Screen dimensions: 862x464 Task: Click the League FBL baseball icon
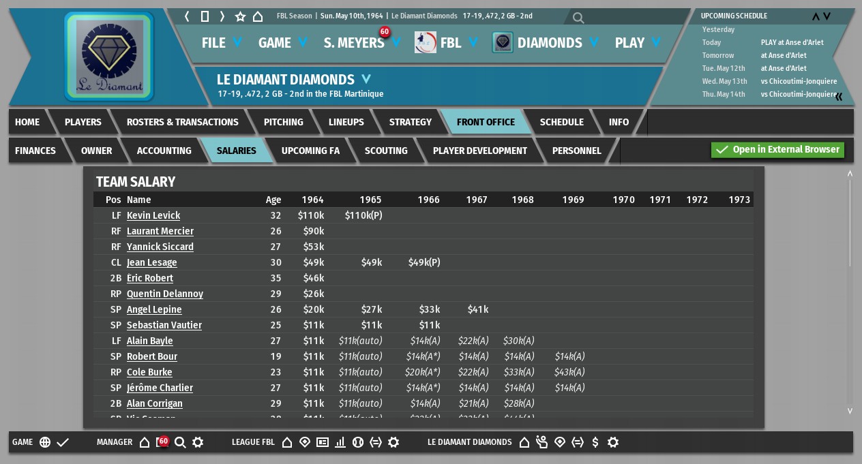click(358, 442)
